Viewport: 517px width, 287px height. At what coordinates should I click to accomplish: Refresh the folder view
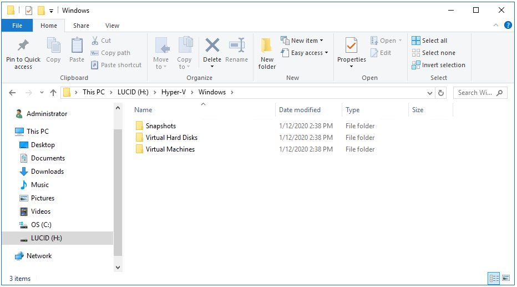pos(441,93)
